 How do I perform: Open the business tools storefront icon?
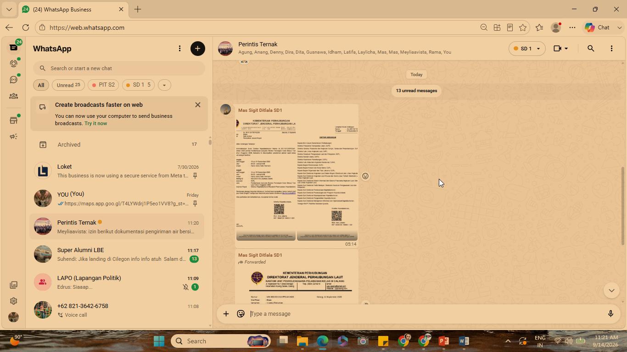pos(14,120)
